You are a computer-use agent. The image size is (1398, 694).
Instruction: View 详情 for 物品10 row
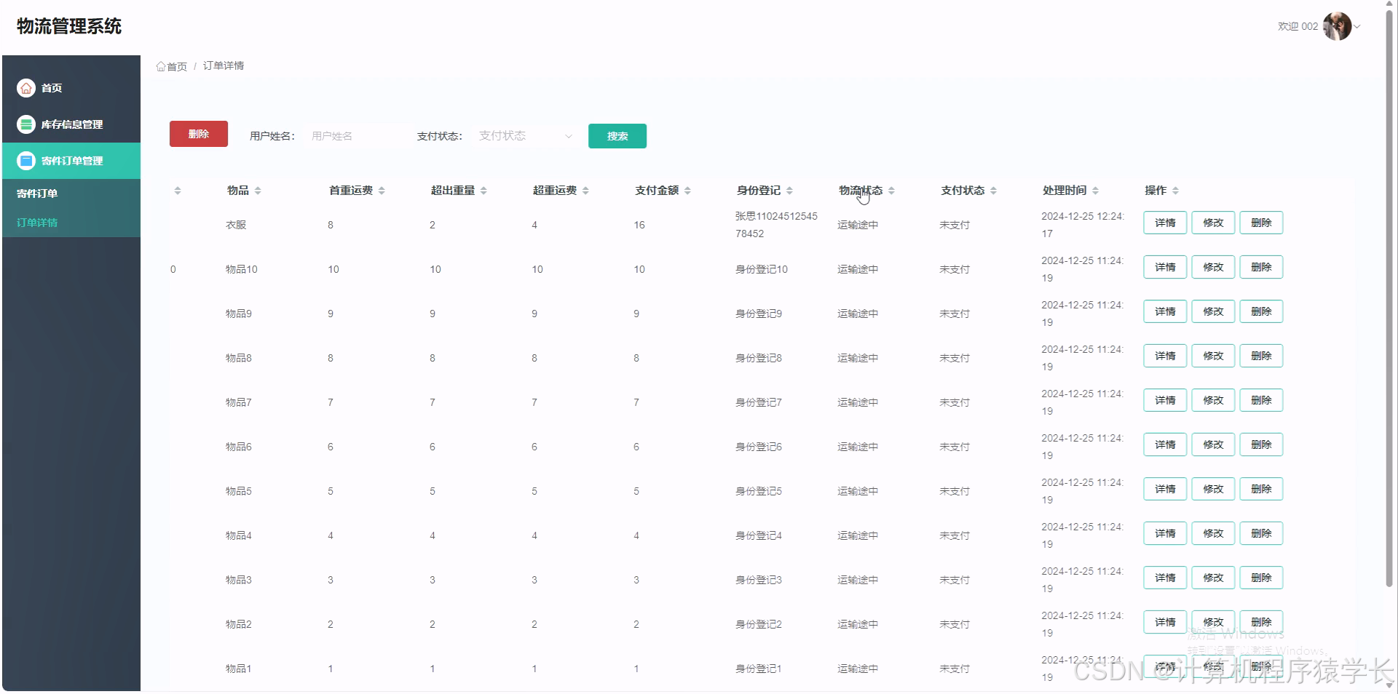coord(1165,267)
